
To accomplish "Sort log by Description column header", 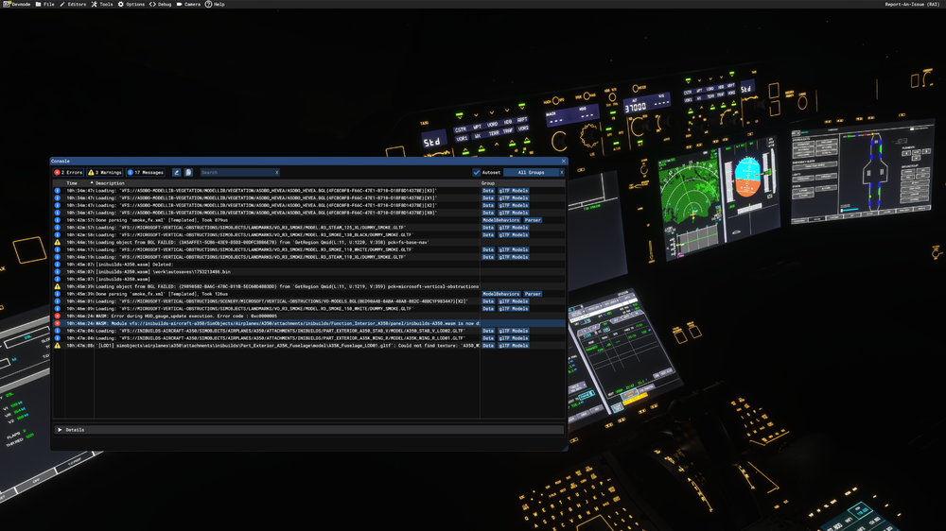I will 110,183.
